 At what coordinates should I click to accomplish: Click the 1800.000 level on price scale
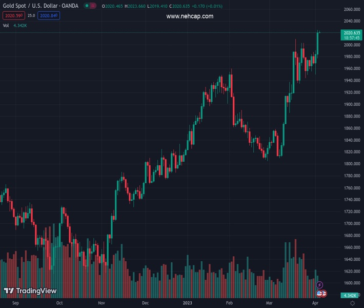[x=352, y=164]
